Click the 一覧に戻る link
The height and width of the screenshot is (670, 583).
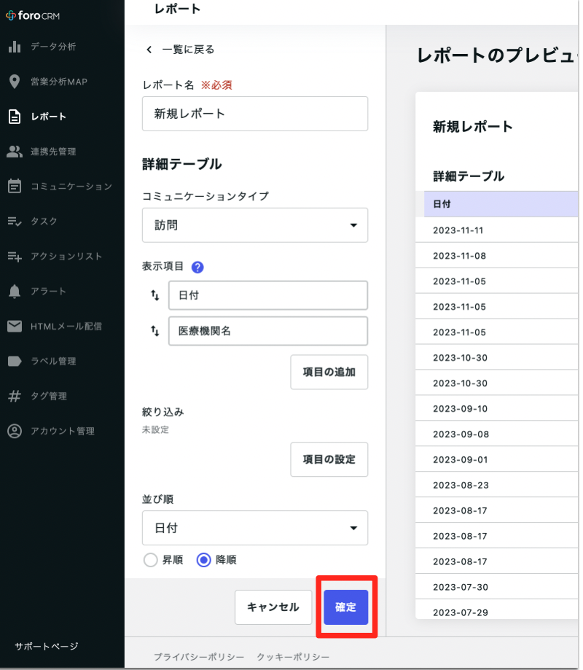[x=188, y=50]
